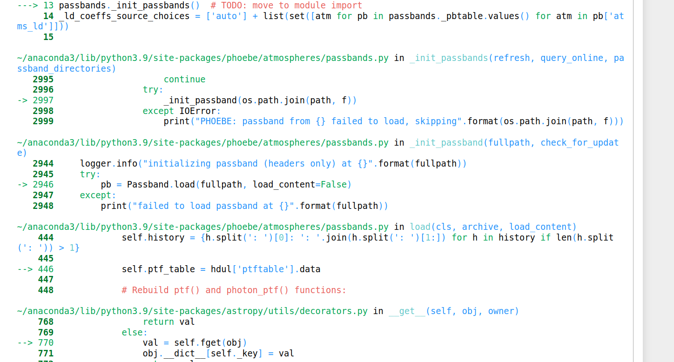Click 'except:' on line 2947
The image size is (674, 362).
(x=98, y=195)
